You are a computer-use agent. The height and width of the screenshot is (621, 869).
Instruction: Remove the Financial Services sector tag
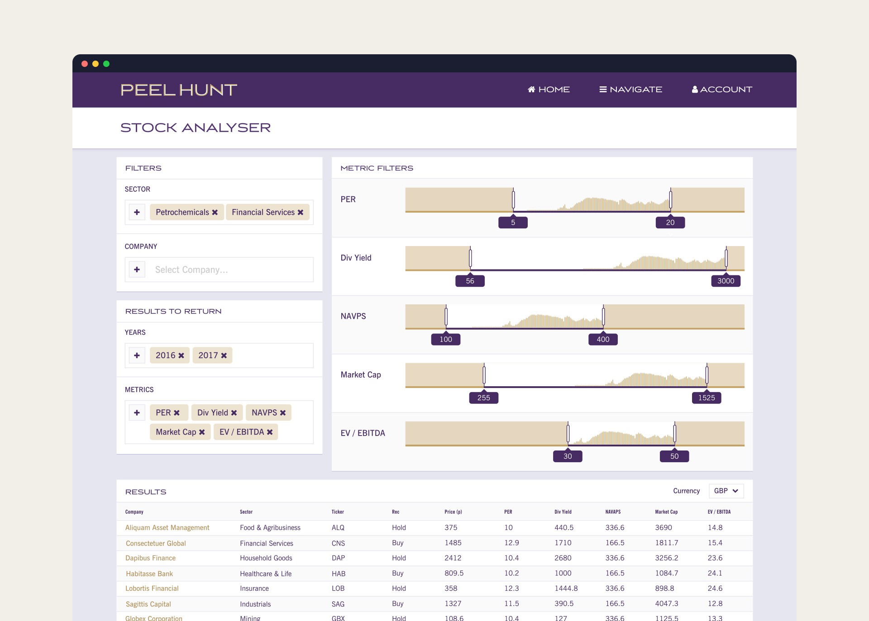click(301, 213)
